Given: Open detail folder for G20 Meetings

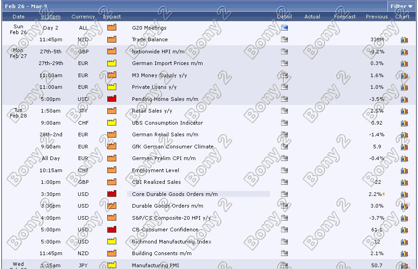Looking at the screenshot, I should (x=284, y=28).
